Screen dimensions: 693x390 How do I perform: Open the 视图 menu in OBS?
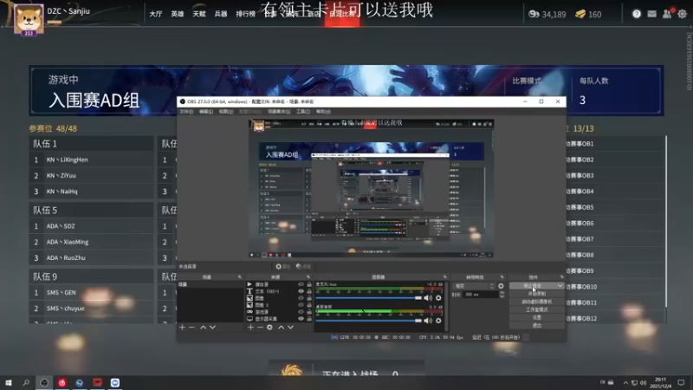226,112
